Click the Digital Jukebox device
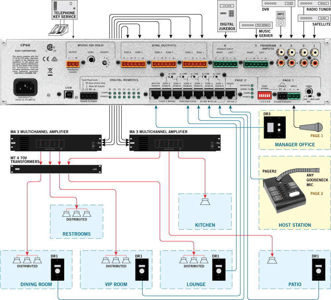Image resolution: width=331 pixels, height=300 pixels. point(227,16)
